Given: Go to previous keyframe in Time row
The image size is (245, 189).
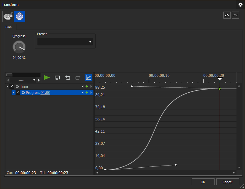Looking at the screenshot, I should coord(83,86).
